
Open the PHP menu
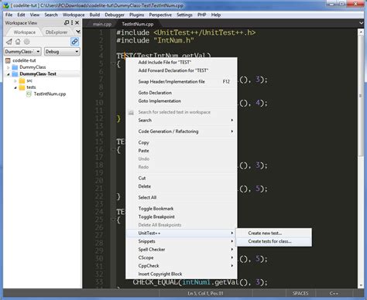pyautogui.click(x=202, y=15)
